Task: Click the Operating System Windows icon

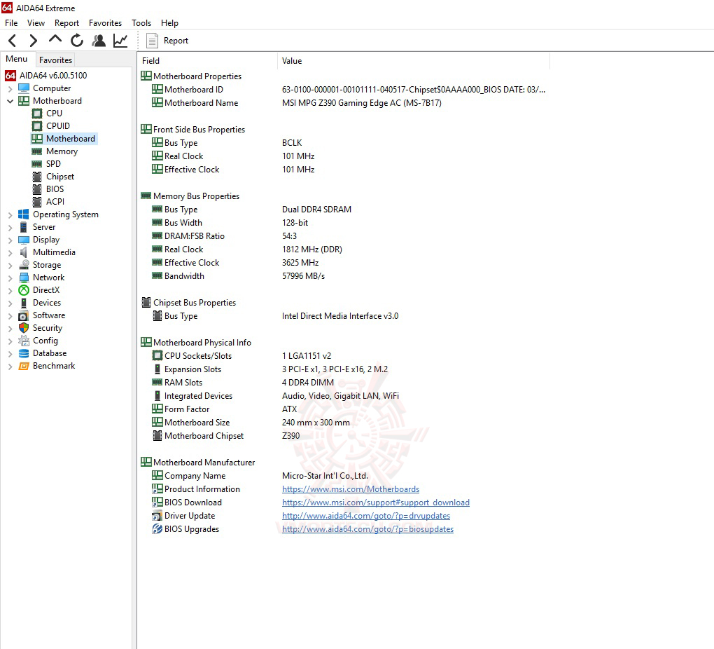Action: tap(24, 214)
